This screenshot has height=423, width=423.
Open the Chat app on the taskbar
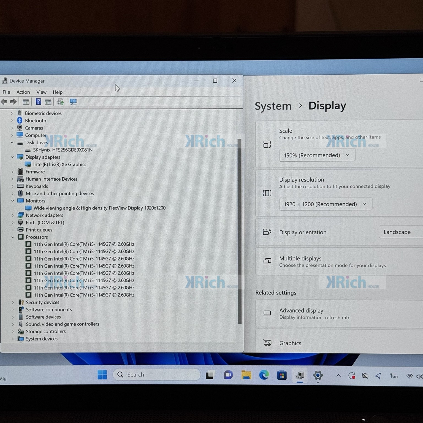[228, 375]
